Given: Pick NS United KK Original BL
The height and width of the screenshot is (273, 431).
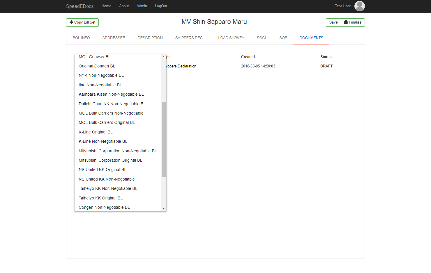Looking at the screenshot, I should click(118, 170).
